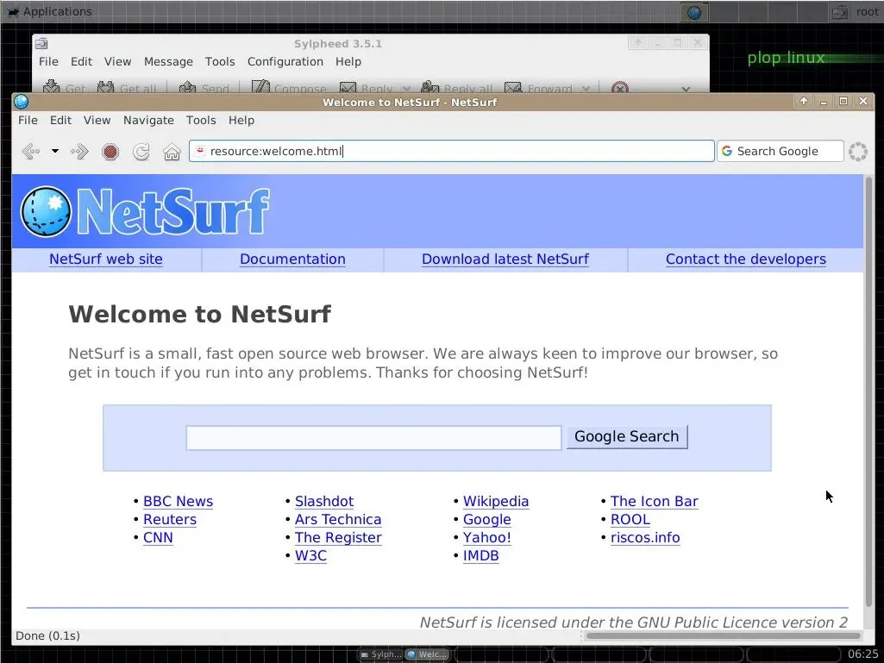Open Sylpheed's Help menu

[x=348, y=61]
